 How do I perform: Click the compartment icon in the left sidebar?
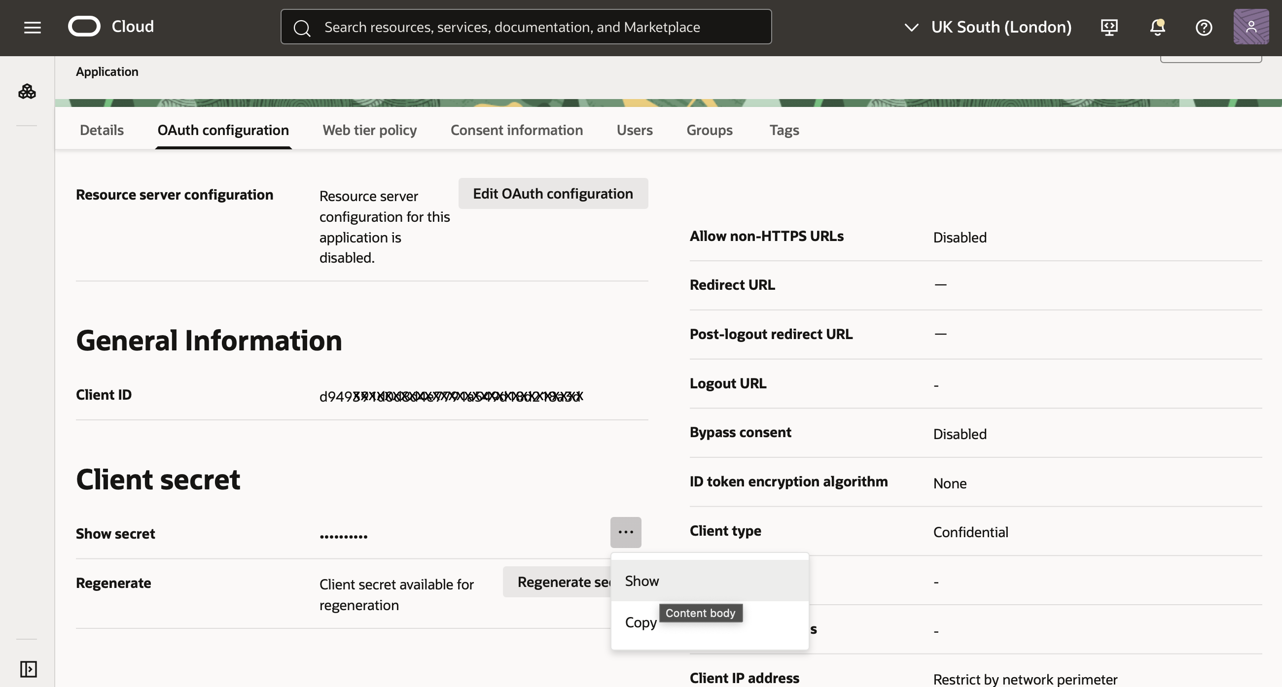click(27, 91)
